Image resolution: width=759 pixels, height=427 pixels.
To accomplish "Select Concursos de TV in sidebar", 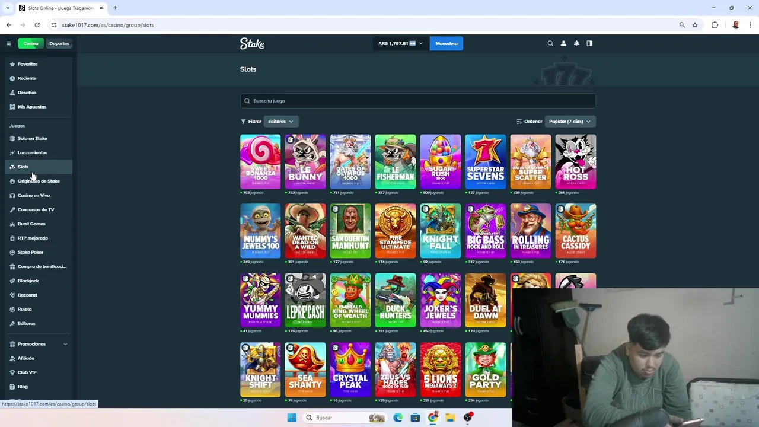I will (39, 209).
